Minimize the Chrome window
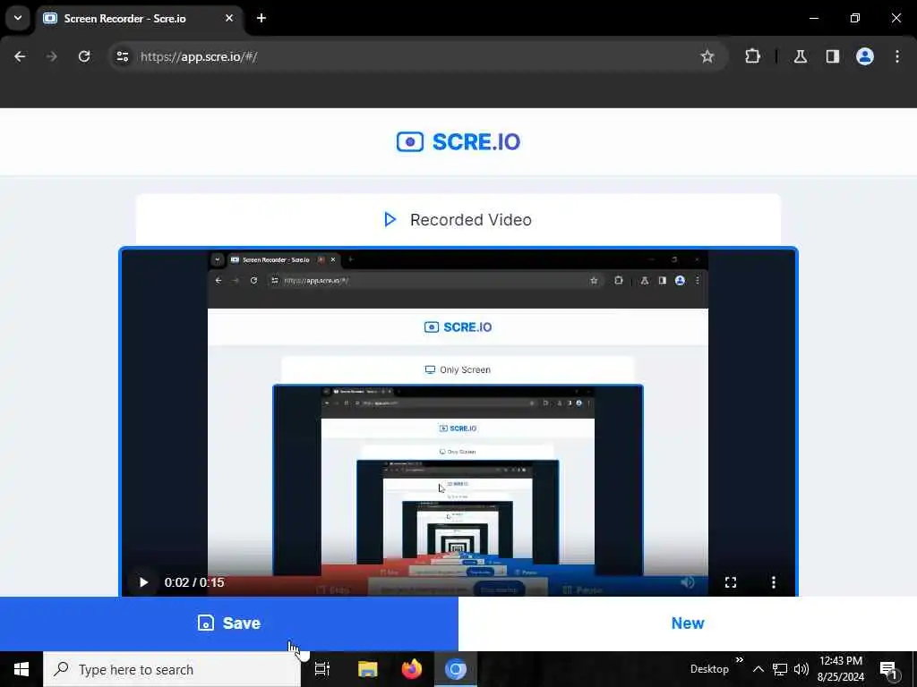The height and width of the screenshot is (687, 917). (813, 18)
